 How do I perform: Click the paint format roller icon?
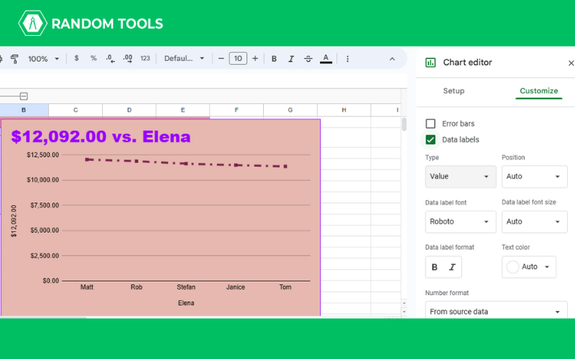point(14,59)
